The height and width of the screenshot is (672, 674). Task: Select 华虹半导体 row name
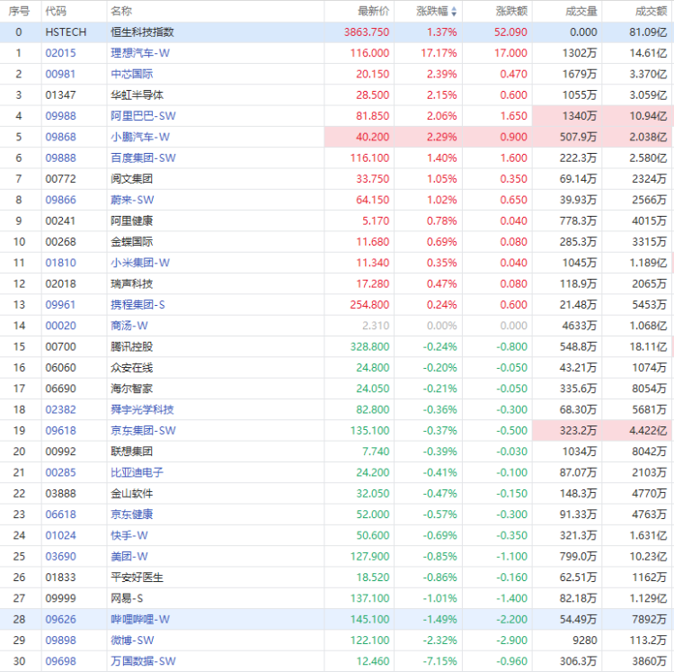tap(137, 95)
